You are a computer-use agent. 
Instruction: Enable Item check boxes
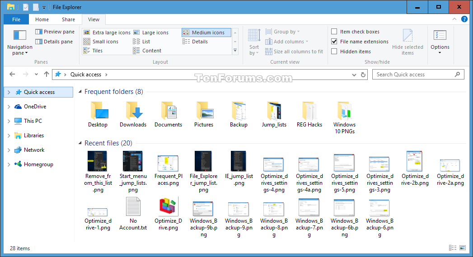tap(356, 32)
